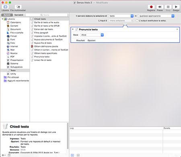Open the qualsiasi applicazione dropdown
Image resolution: width=181 pixels, height=157 pixels.
(156, 16)
